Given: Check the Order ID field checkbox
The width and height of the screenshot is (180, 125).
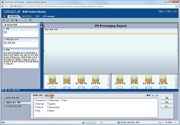Looking at the screenshot, I should (35, 107).
